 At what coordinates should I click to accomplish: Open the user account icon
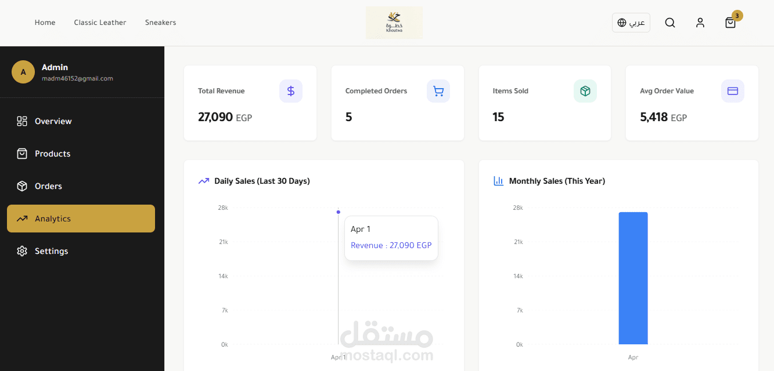pyautogui.click(x=700, y=23)
